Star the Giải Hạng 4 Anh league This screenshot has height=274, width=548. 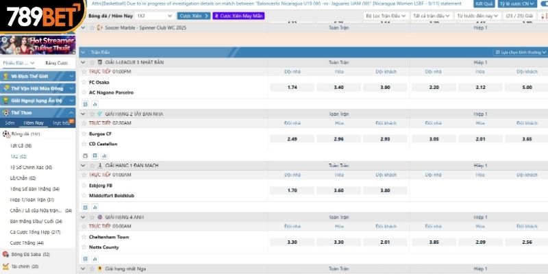pyautogui.click(x=90, y=216)
